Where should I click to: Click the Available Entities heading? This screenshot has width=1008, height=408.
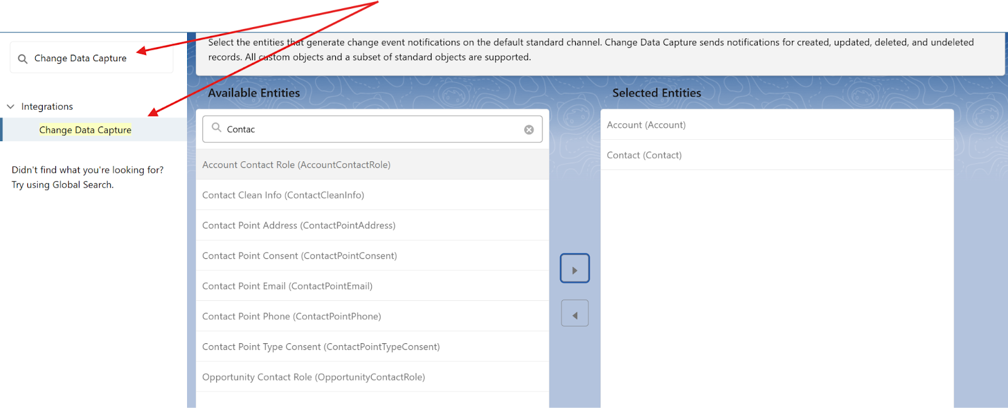[x=254, y=93]
